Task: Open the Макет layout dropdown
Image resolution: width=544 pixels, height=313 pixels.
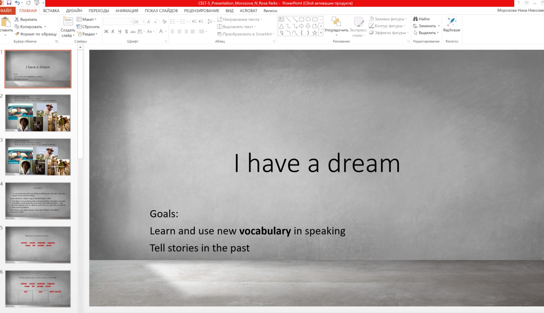Action: [x=87, y=19]
